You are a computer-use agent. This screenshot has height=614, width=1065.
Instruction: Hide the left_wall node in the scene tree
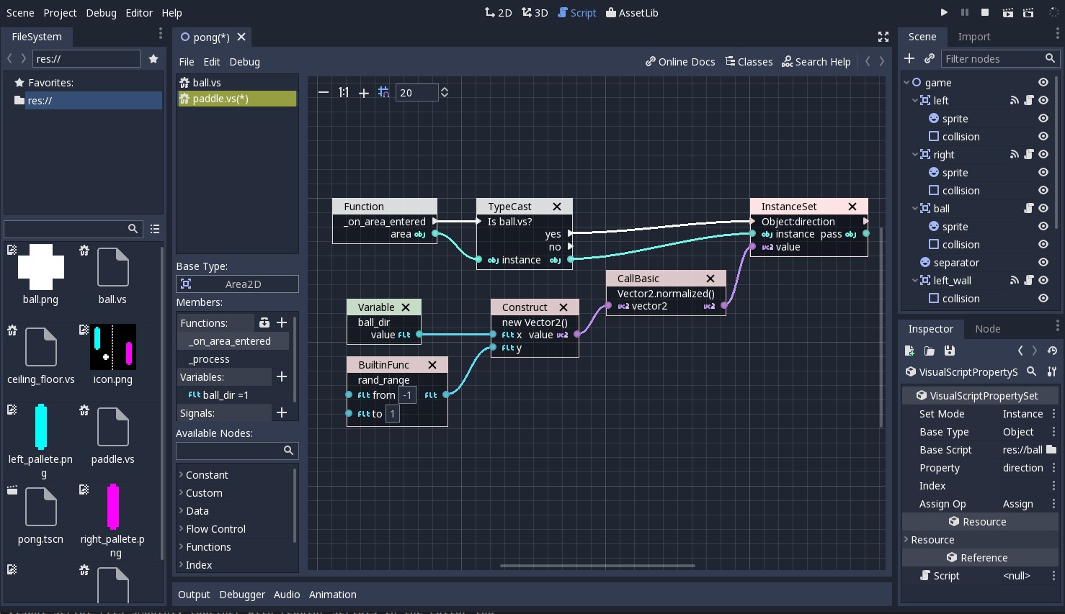click(1043, 280)
